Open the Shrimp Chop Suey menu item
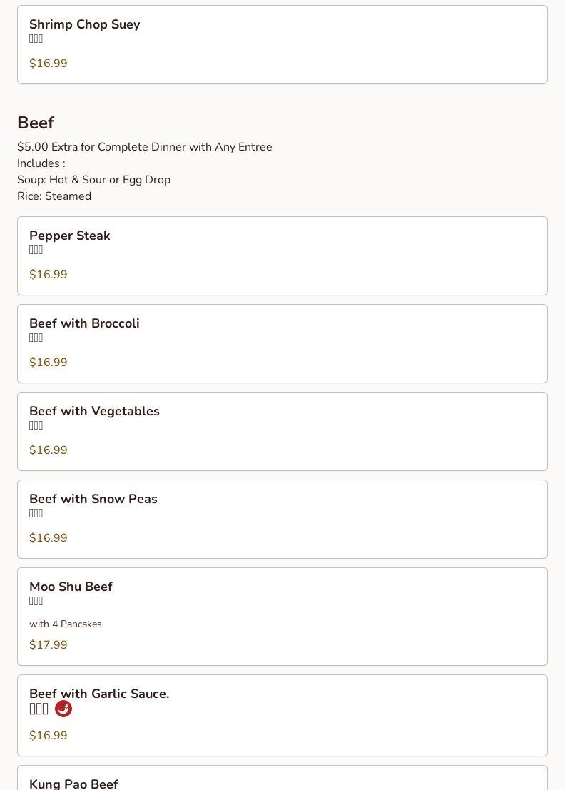This screenshot has height=790, width=565. (84, 24)
